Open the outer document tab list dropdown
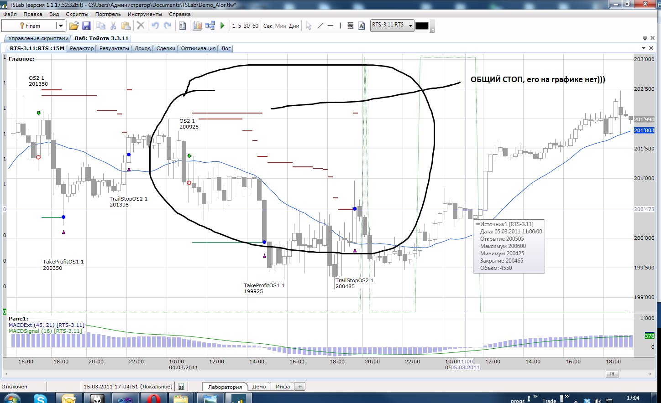 tap(645, 38)
